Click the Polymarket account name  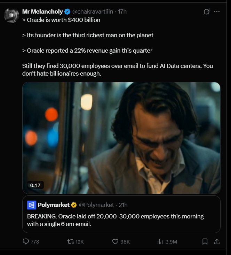pos(53,205)
